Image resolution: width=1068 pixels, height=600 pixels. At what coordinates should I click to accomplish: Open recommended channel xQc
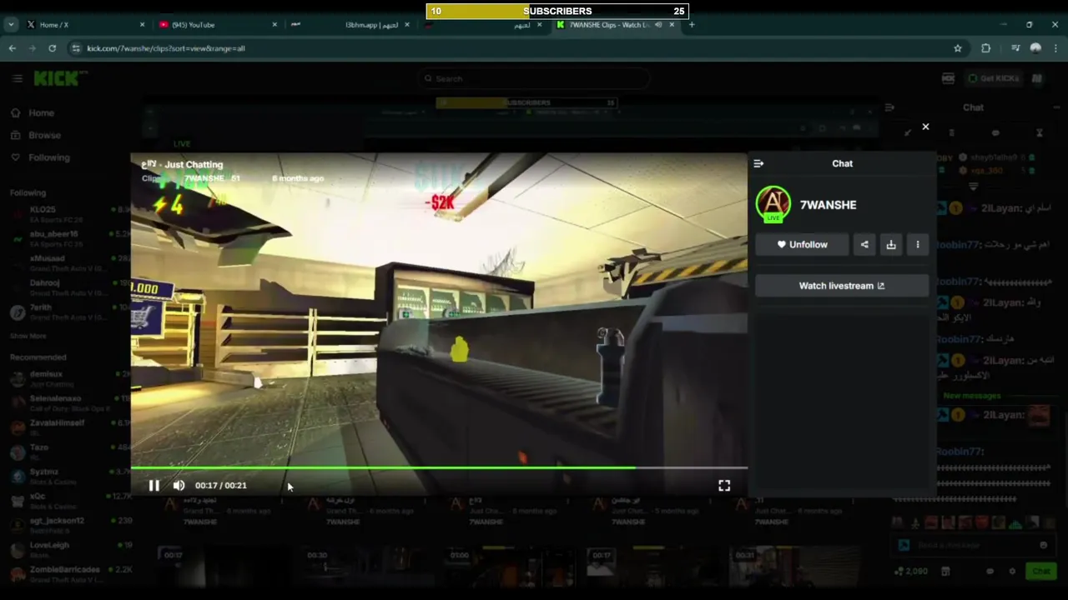tap(68, 500)
